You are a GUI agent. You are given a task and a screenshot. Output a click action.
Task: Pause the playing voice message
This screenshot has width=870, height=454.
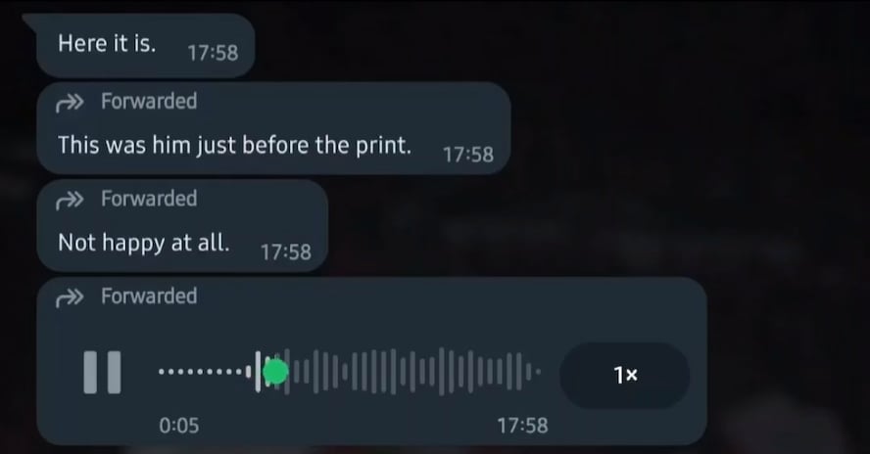(x=102, y=372)
